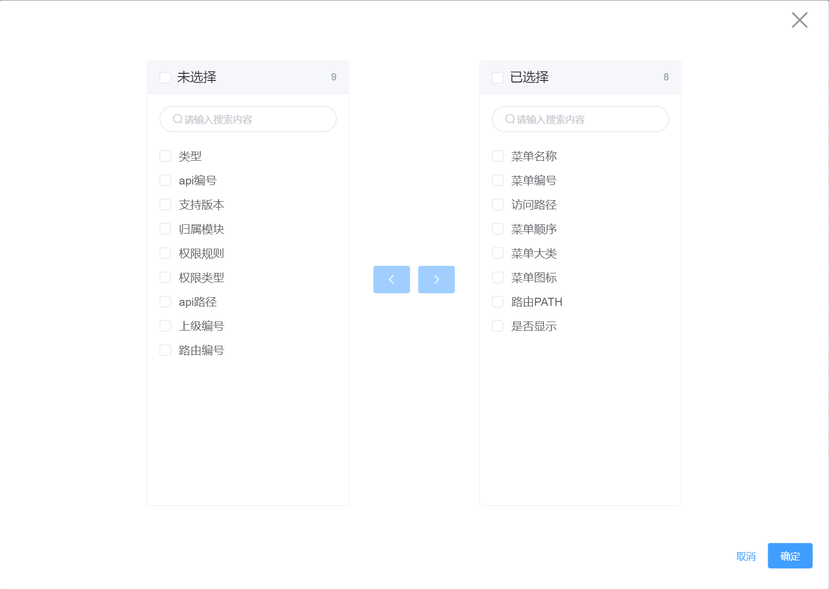
Task: Check the 菜单名称 checkbox
Action: [498, 156]
